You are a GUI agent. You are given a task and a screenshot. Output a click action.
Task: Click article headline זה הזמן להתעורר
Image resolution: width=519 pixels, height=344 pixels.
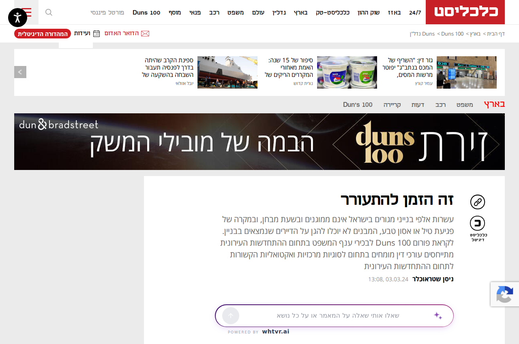click(x=397, y=200)
